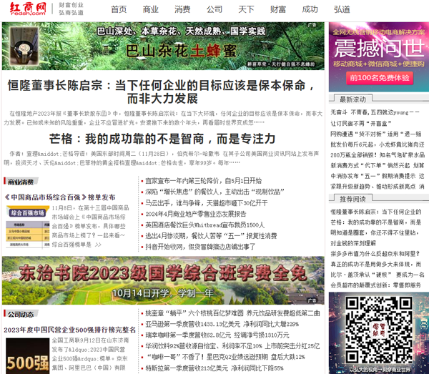Open 姚奎章“躺平” 六个核桃 news item
429x374 pixels.
(x=232, y=313)
